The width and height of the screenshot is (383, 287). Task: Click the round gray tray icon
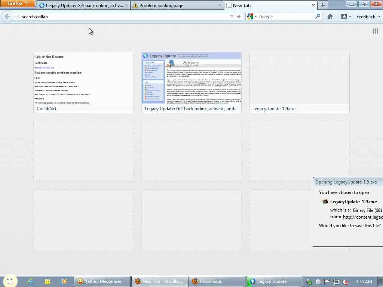click(x=318, y=282)
